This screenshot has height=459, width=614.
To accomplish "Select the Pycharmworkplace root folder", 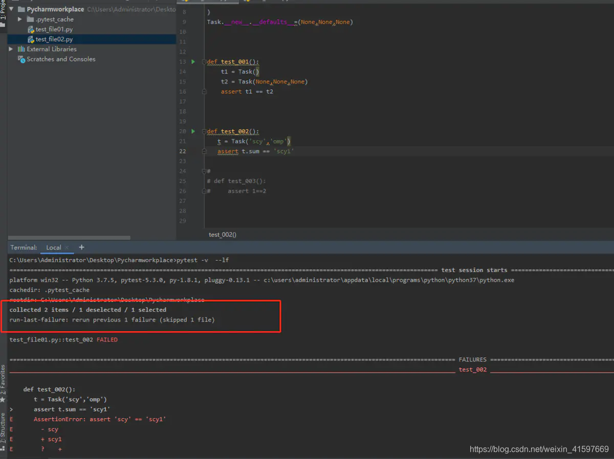I will 55,9.
